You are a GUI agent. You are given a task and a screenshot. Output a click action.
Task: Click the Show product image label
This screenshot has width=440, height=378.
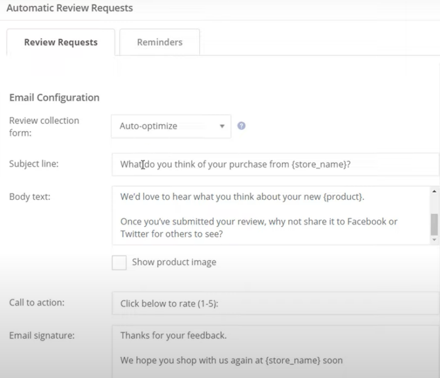tap(174, 262)
